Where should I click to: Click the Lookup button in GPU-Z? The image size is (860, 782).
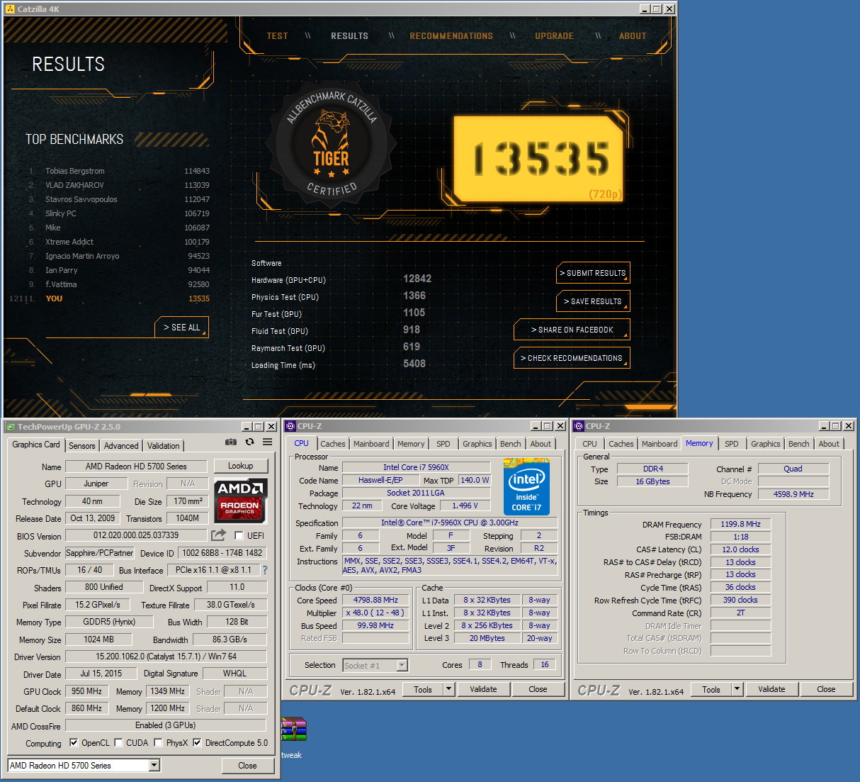tap(241, 466)
